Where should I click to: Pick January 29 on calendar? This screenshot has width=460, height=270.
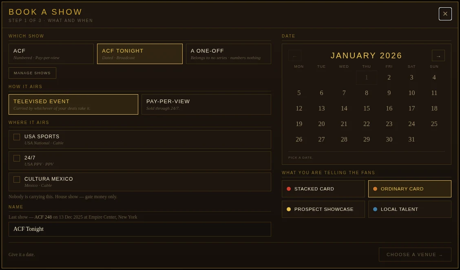tap(367, 140)
